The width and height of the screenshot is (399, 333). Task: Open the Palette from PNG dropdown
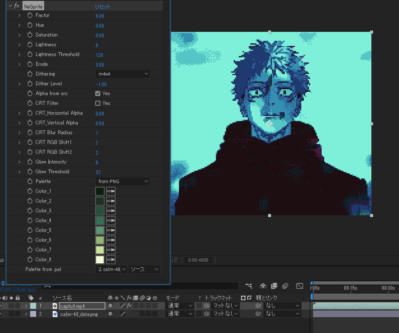coord(123,181)
